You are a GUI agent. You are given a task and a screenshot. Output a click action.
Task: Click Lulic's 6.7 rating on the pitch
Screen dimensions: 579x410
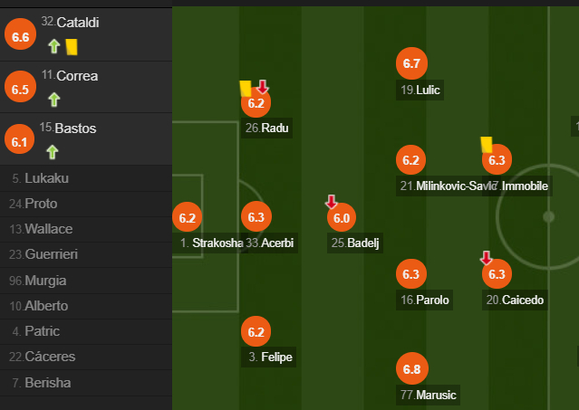coord(411,63)
